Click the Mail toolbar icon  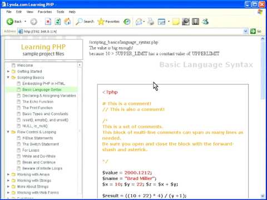pos(139,22)
